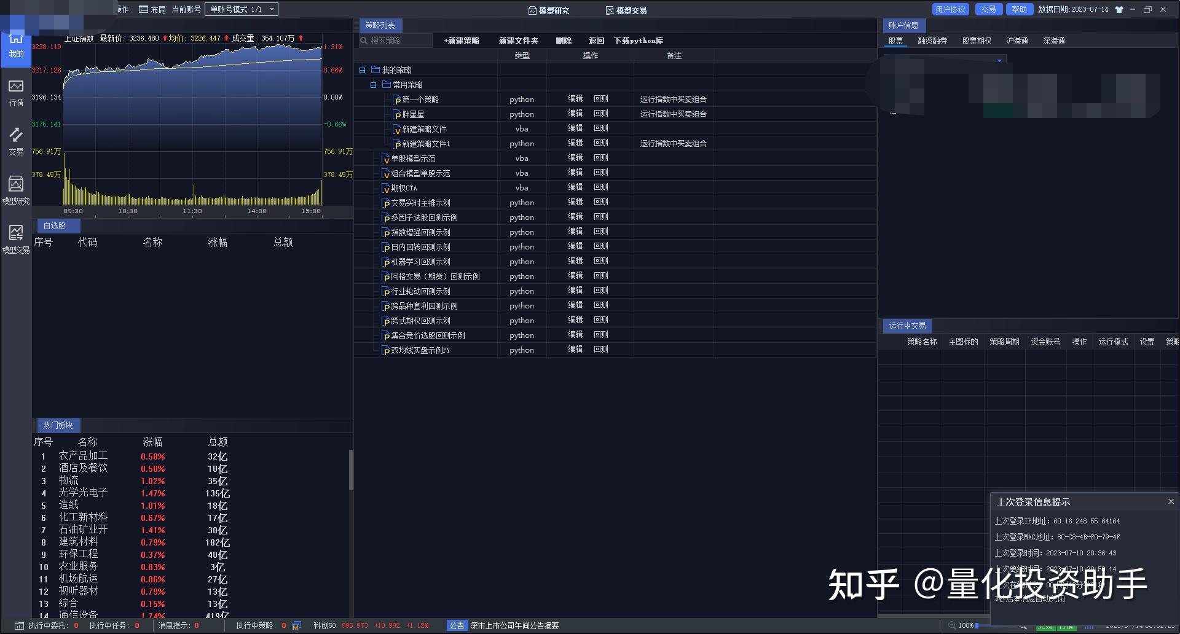Image resolution: width=1180 pixels, height=634 pixels.
Task: Click 编辑 for the 双均线实盘示例PY strategy
Action: coord(575,350)
